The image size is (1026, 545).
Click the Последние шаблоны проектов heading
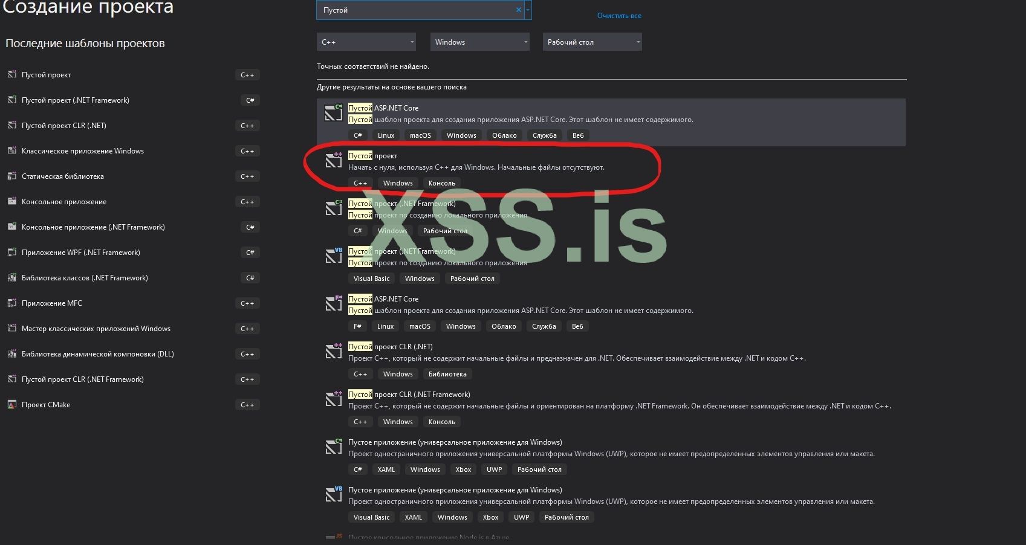click(85, 44)
